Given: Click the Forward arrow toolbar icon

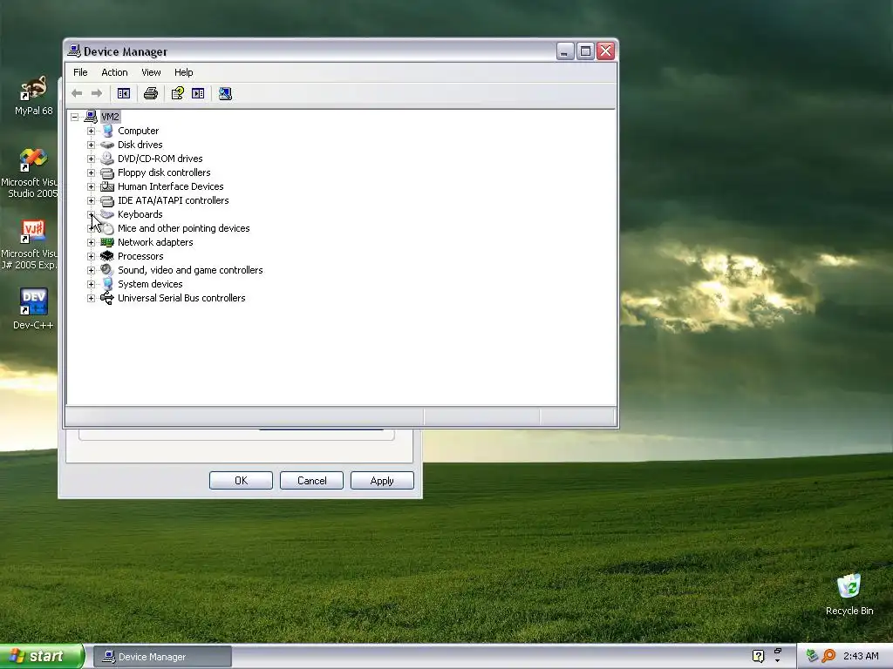Looking at the screenshot, I should tap(97, 93).
